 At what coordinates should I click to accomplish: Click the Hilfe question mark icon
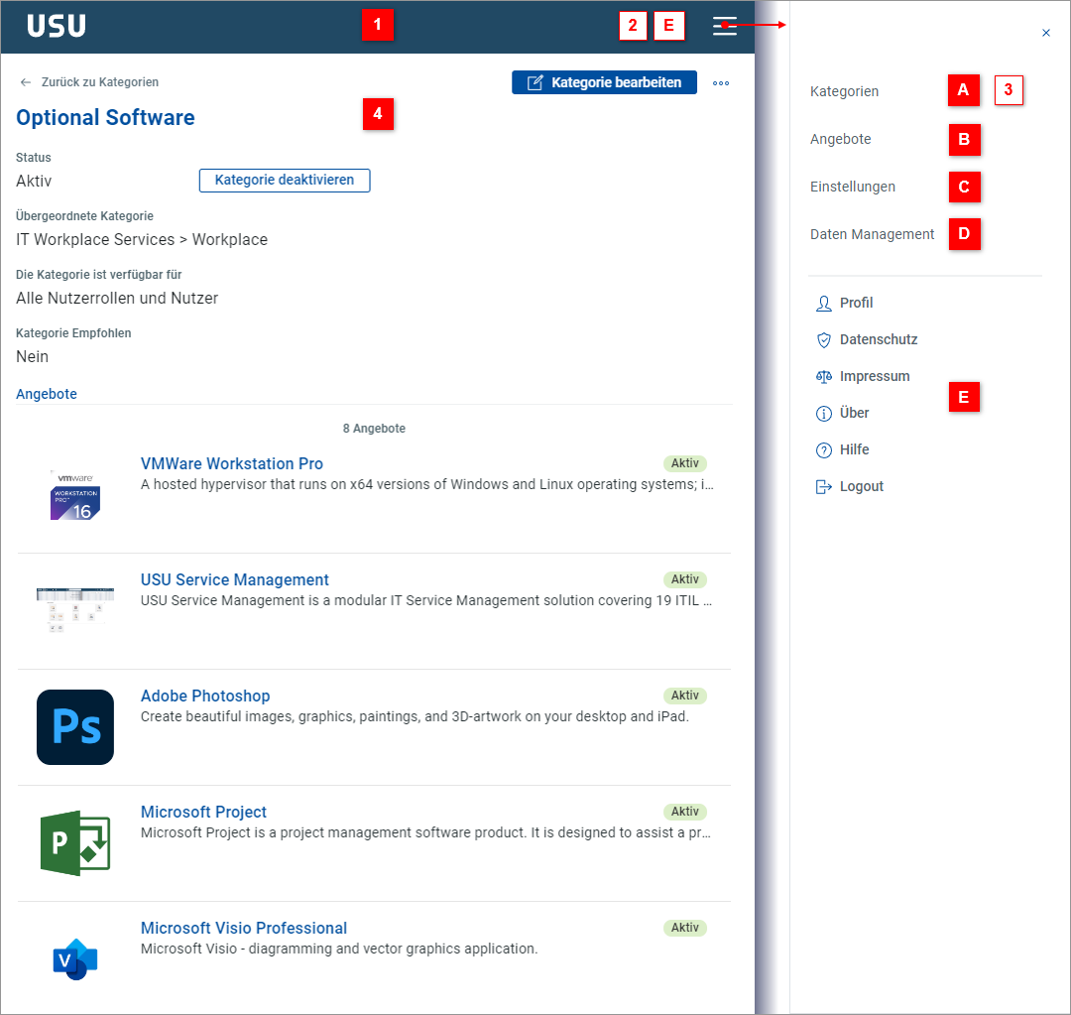[x=824, y=449]
